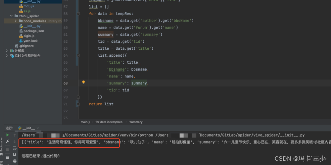Close the __init__ run tab

tap(38, 128)
